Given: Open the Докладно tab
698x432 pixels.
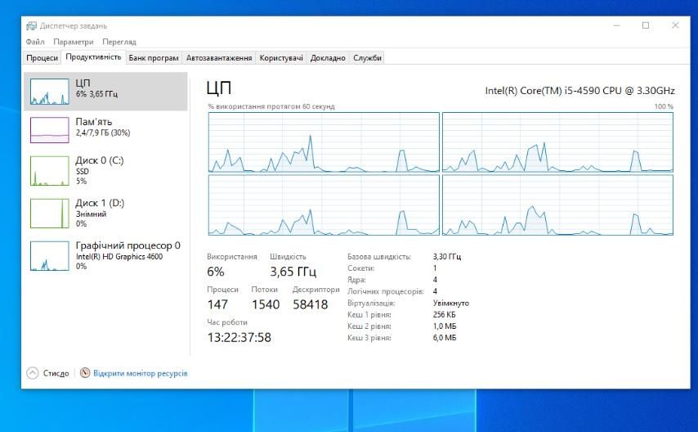Looking at the screenshot, I should [328, 58].
